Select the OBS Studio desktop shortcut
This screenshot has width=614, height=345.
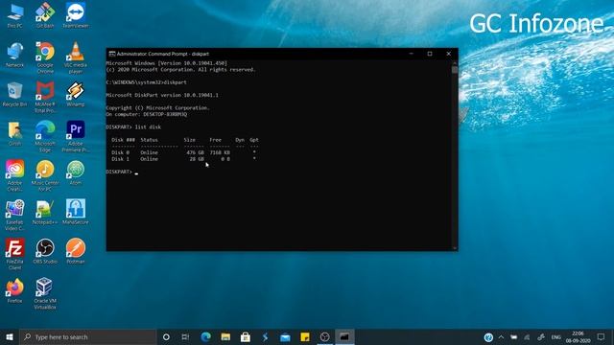45,251
